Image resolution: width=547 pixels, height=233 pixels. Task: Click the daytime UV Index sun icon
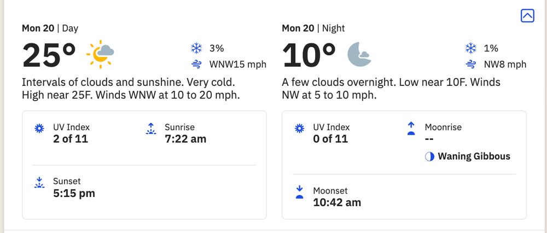(39, 129)
